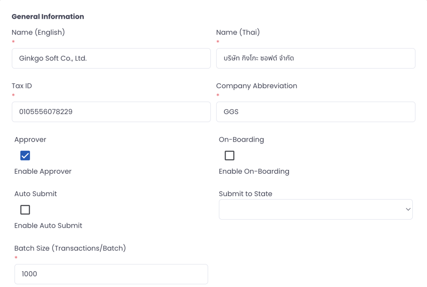Click the Batch Size field showing 1000

pos(111,274)
